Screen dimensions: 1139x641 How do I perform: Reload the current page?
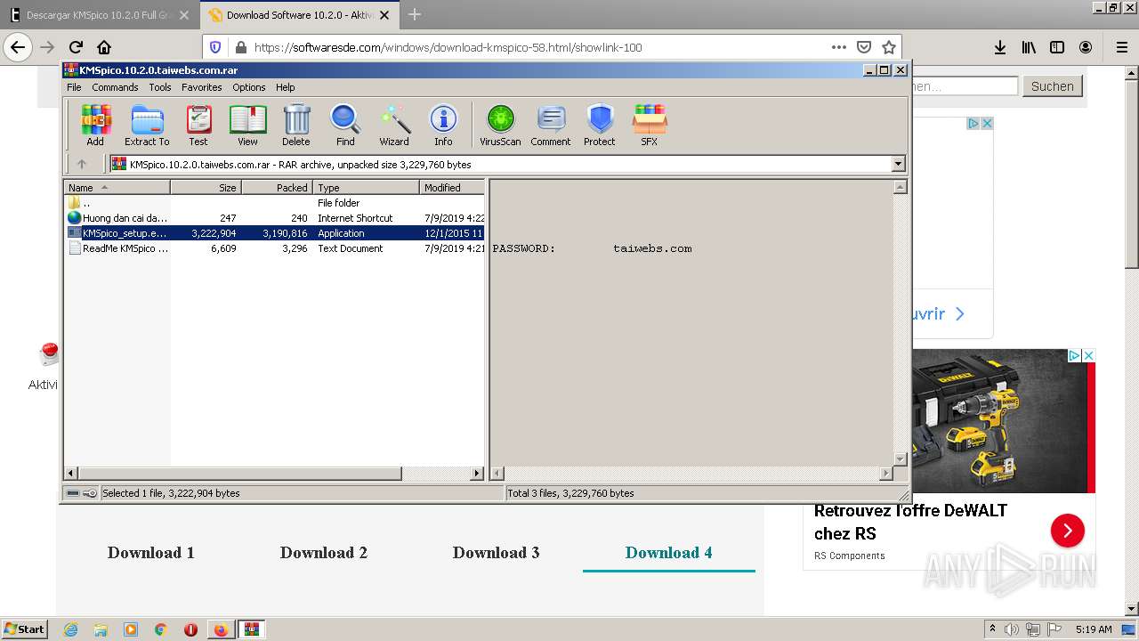click(x=76, y=47)
